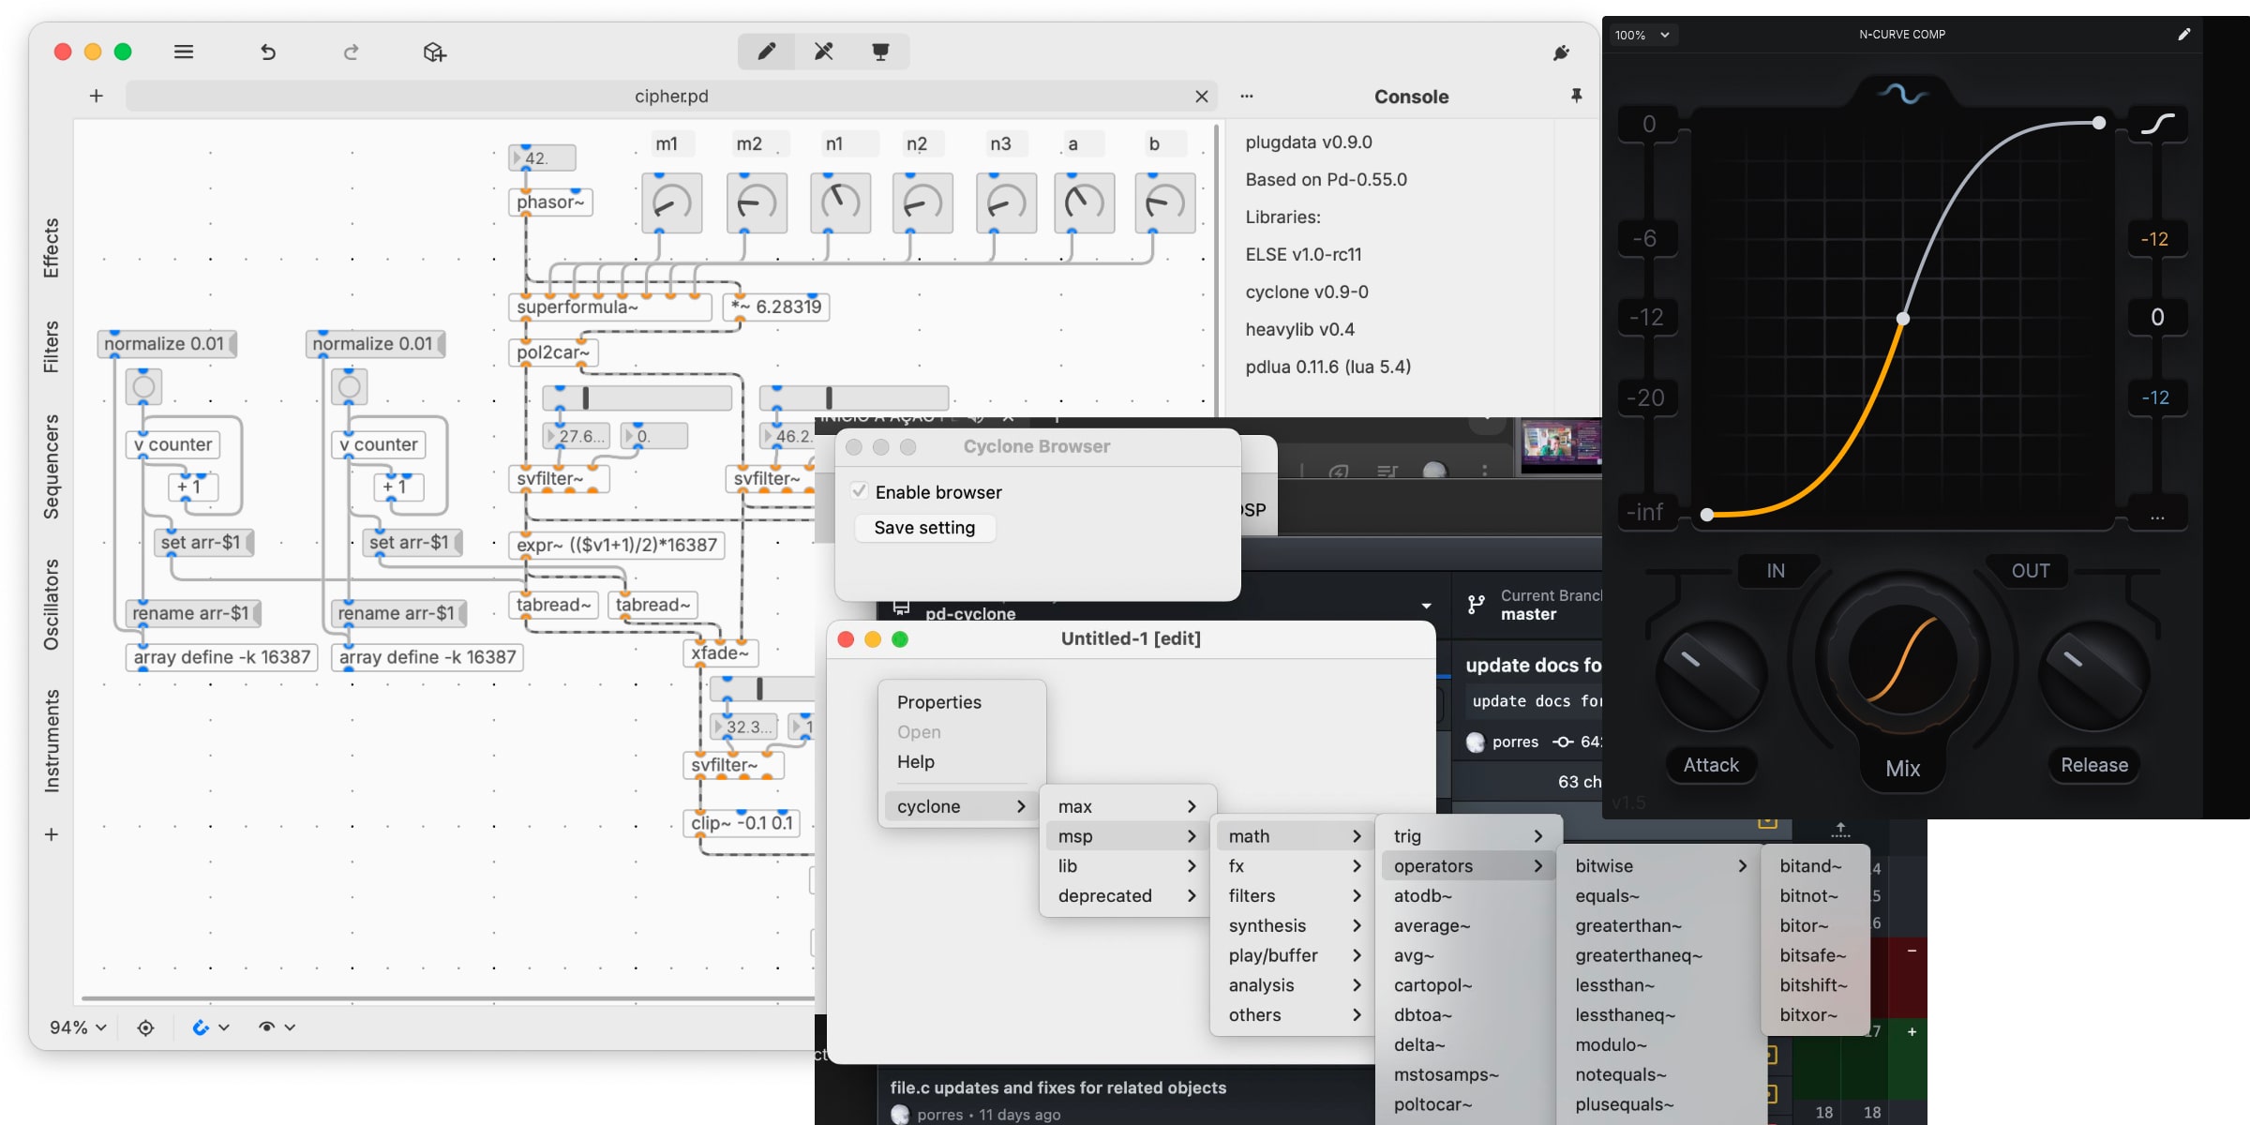Pin the Console panel
Image resolution: width=2250 pixels, height=1125 pixels.
pos(1576,96)
